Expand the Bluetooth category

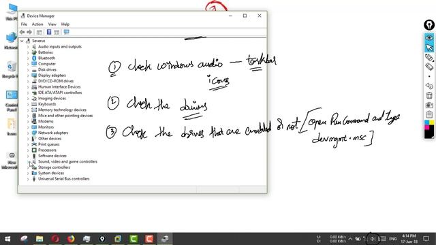28,58
